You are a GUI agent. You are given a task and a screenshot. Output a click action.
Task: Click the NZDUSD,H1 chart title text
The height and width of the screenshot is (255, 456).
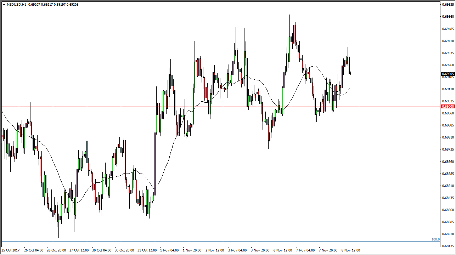click(16, 5)
